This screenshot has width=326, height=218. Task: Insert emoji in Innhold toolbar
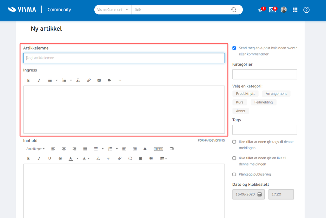[130, 159]
